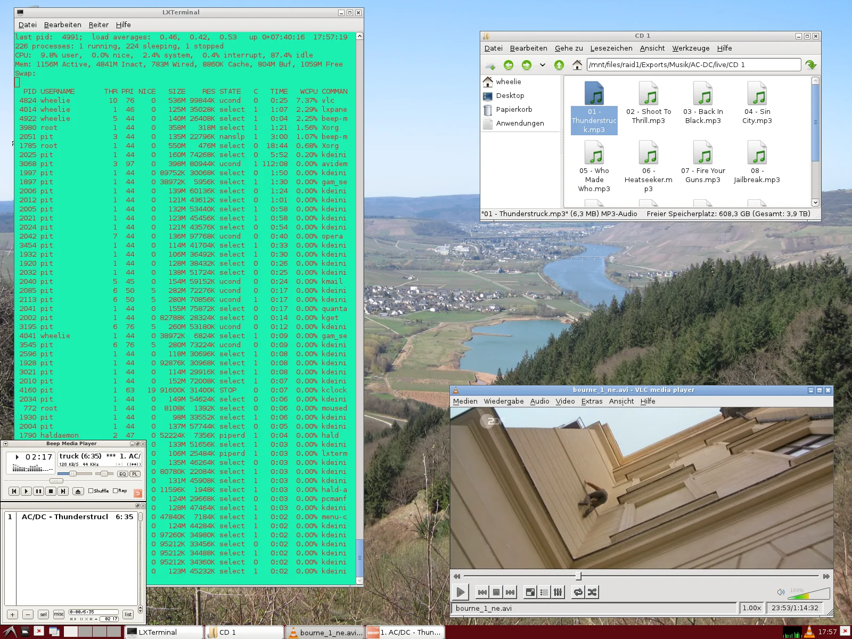Open Extras menu in VLC

tap(592, 401)
